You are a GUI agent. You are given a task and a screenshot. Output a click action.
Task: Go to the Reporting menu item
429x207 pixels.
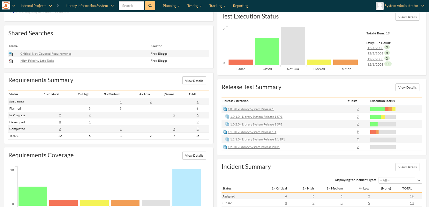[x=240, y=6]
